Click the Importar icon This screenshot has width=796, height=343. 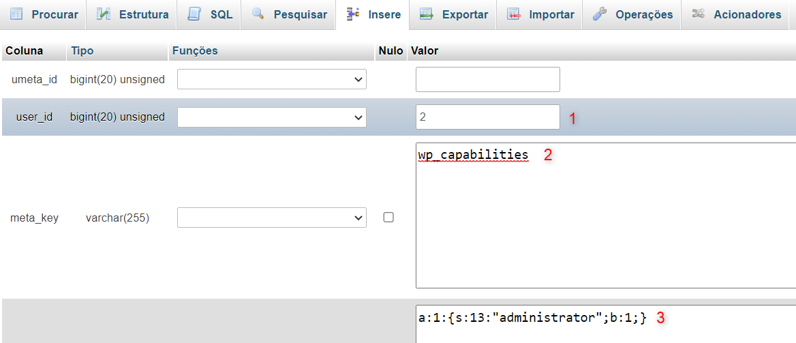point(514,14)
